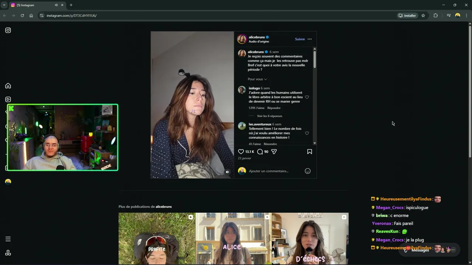Bookmark this page with the star icon
The width and height of the screenshot is (472, 265).
click(423, 15)
